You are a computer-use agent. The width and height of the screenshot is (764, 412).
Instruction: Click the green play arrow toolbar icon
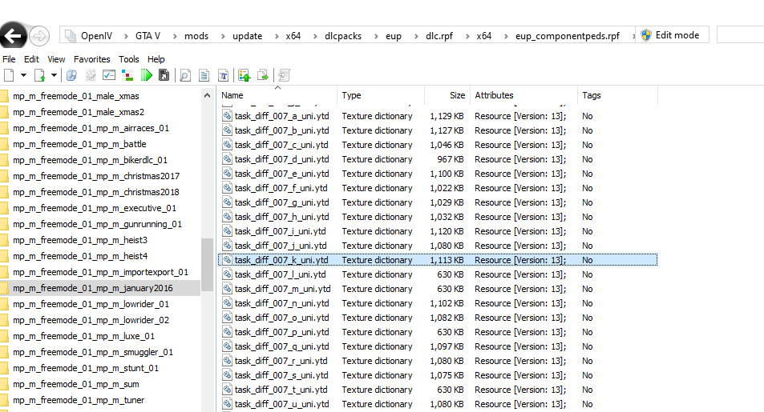pos(146,75)
